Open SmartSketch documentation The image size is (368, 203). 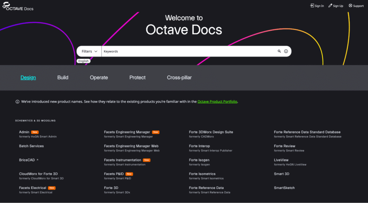(x=284, y=188)
